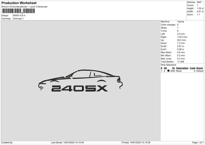
Task: Click the black thread color swatch
Action: pyautogui.click(x=168, y=71)
